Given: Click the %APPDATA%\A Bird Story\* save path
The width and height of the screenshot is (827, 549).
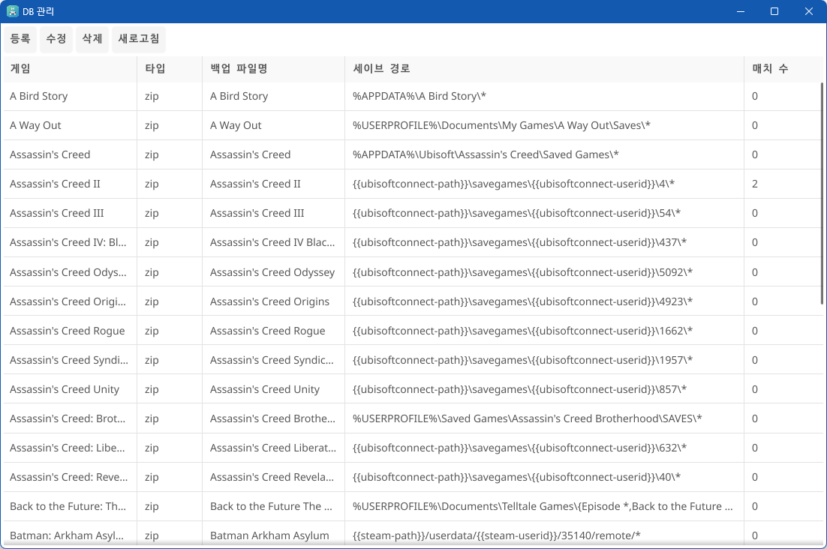Looking at the screenshot, I should (420, 96).
